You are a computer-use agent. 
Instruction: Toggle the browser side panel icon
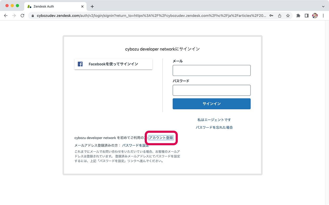point(307,16)
